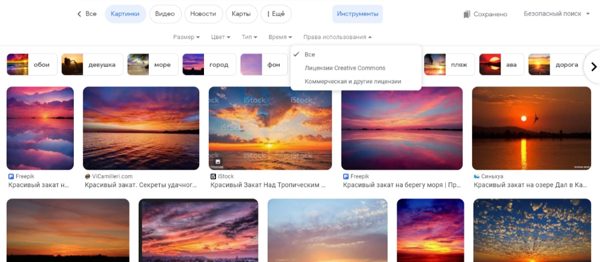
Task: Switch to the Картинки tab
Action: pos(125,14)
